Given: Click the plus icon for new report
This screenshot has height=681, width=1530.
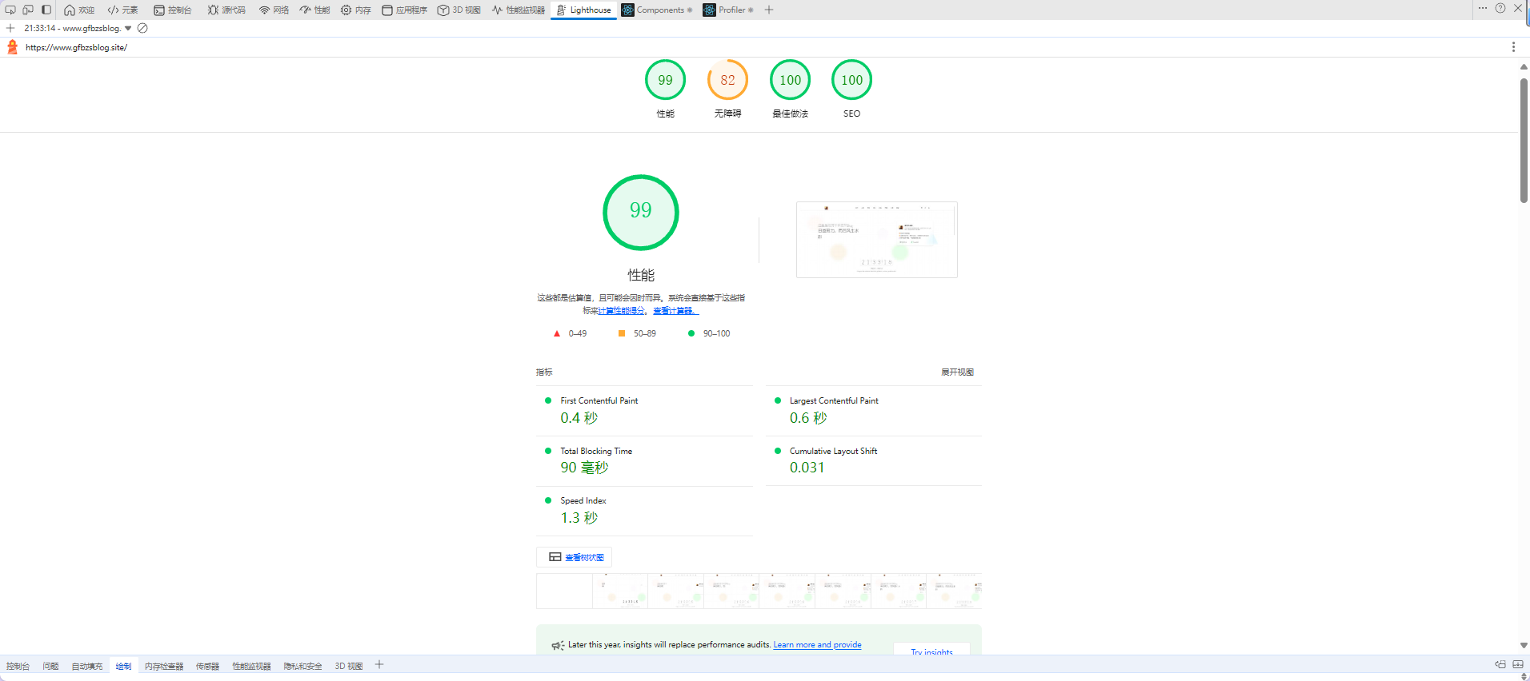Looking at the screenshot, I should tap(10, 28).
